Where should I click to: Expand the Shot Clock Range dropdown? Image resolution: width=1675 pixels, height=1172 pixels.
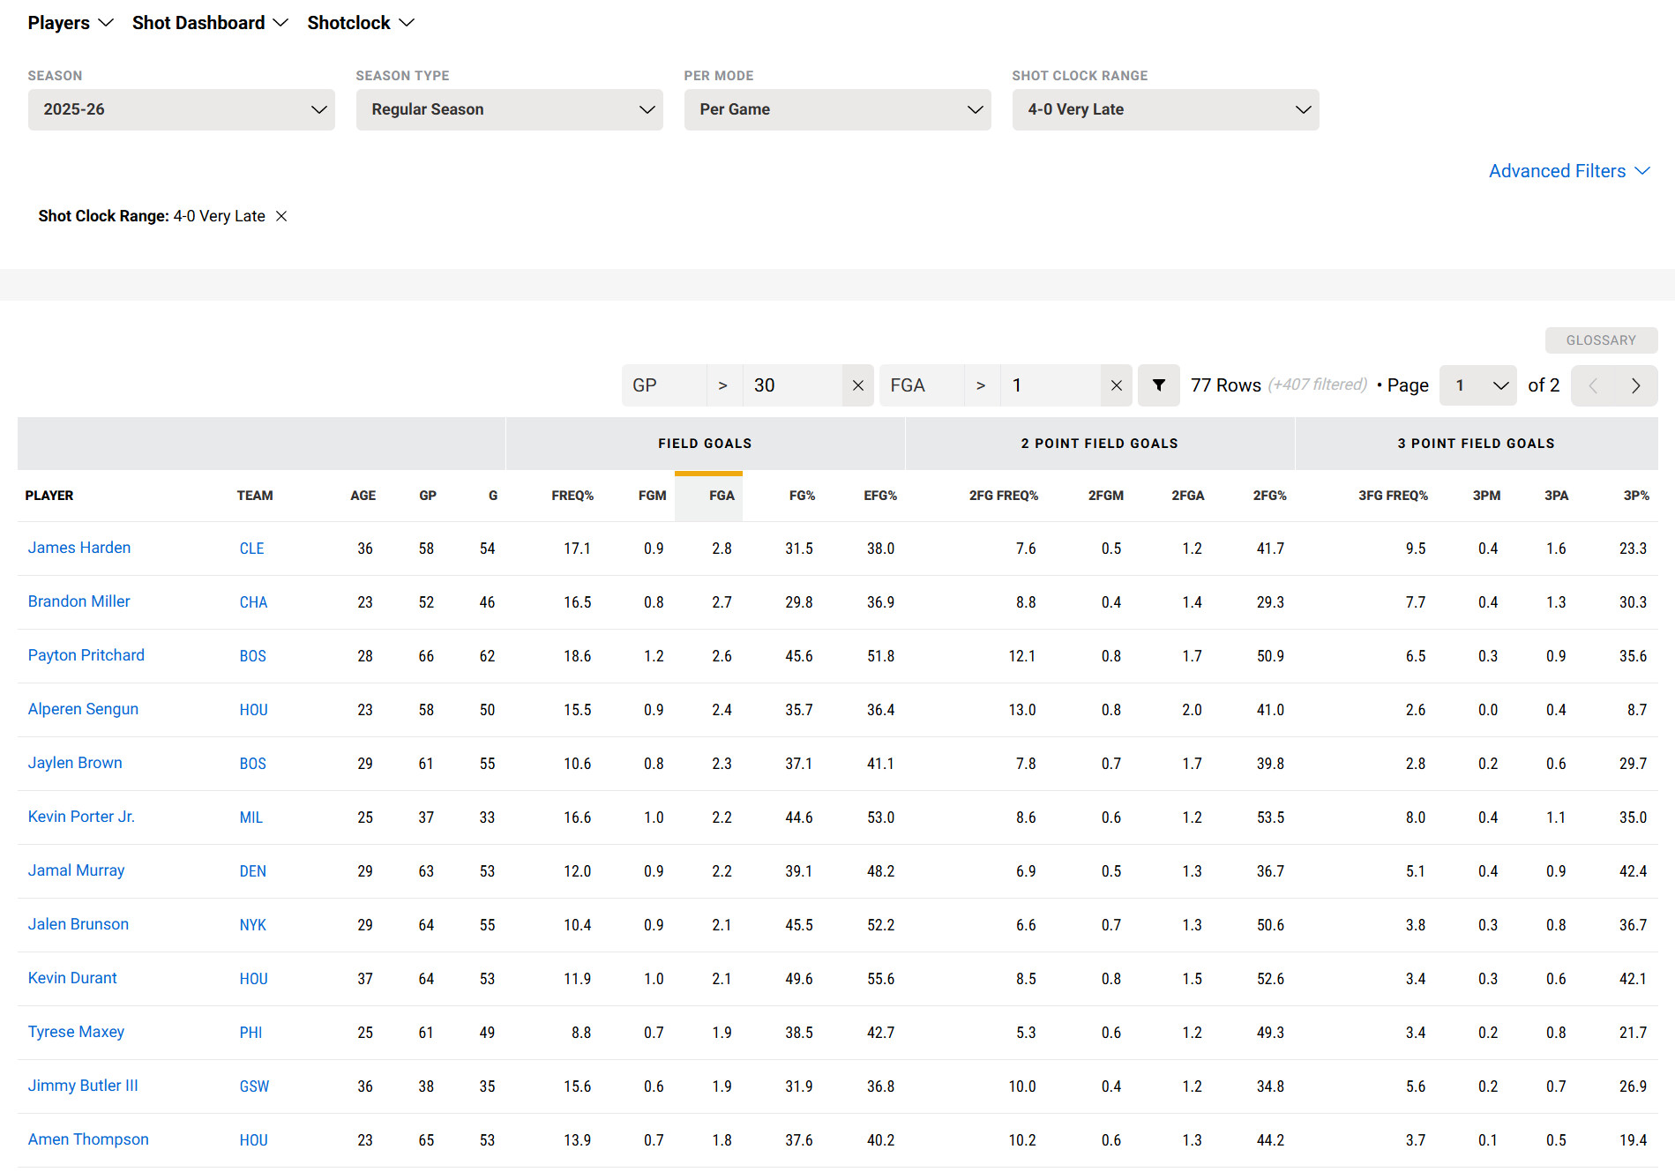click(x=1165, y=109)
